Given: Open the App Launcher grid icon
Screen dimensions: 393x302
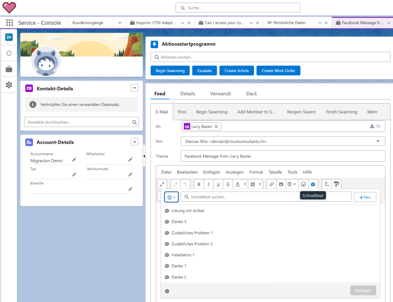Looking at the screenshot, I should click(10, 23).
